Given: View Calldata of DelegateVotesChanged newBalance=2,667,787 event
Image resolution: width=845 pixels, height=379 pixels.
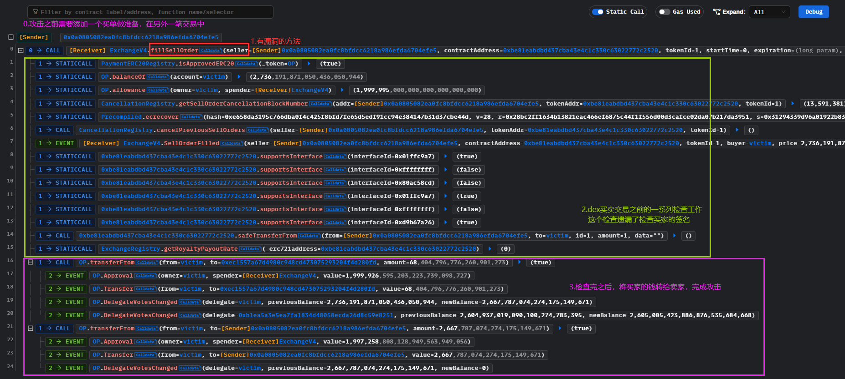Looking at the screenshot, I should (190, 302).
